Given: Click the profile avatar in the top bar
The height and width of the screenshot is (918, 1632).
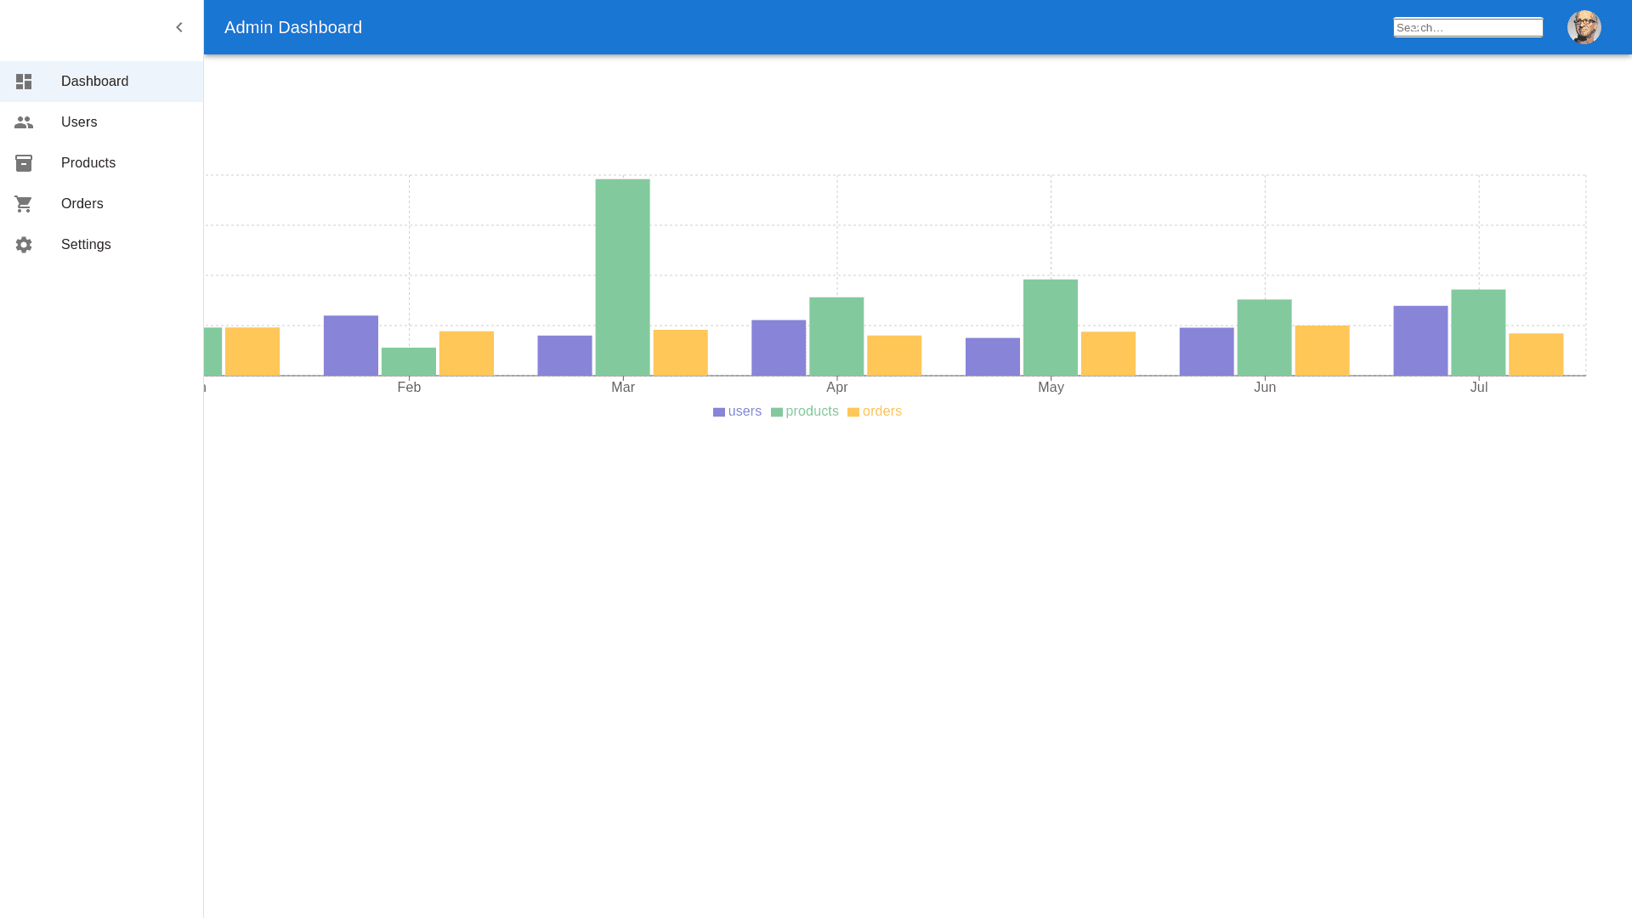Looking at the screenshot, I should pyautogui.click(x=1584, y=27).
